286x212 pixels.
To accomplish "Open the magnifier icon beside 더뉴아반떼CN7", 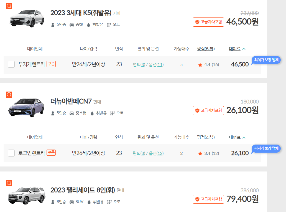I will click(9, 94).
